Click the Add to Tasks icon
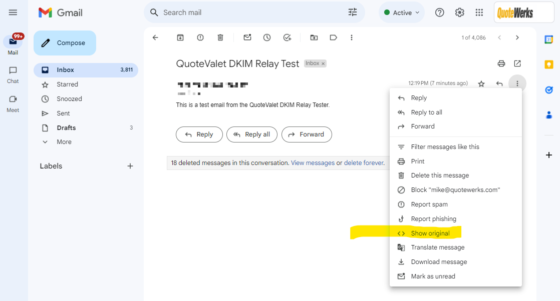 pos(287,37)
